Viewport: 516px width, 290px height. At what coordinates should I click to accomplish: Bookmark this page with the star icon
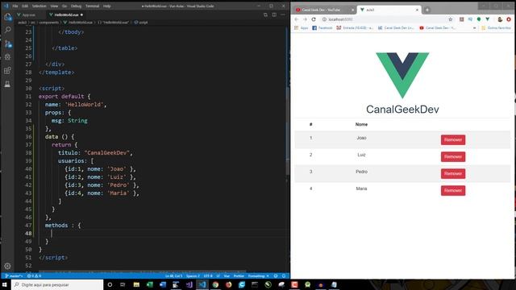[x=451, y=19]
